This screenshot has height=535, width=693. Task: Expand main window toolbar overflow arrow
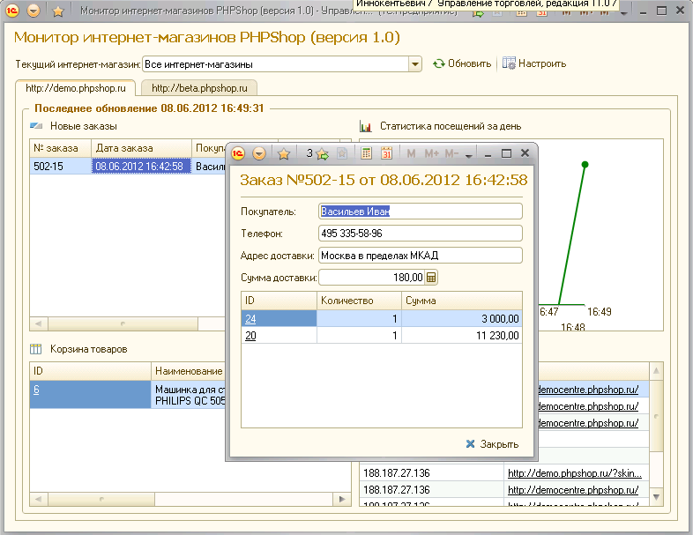[623, 13]
